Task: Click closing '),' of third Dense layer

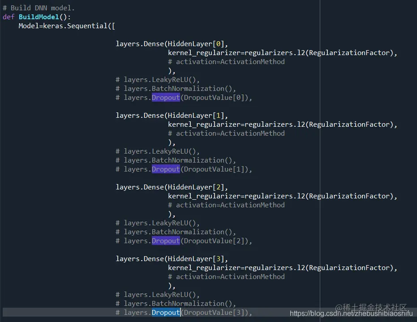Action: click(x=172, y=215)
